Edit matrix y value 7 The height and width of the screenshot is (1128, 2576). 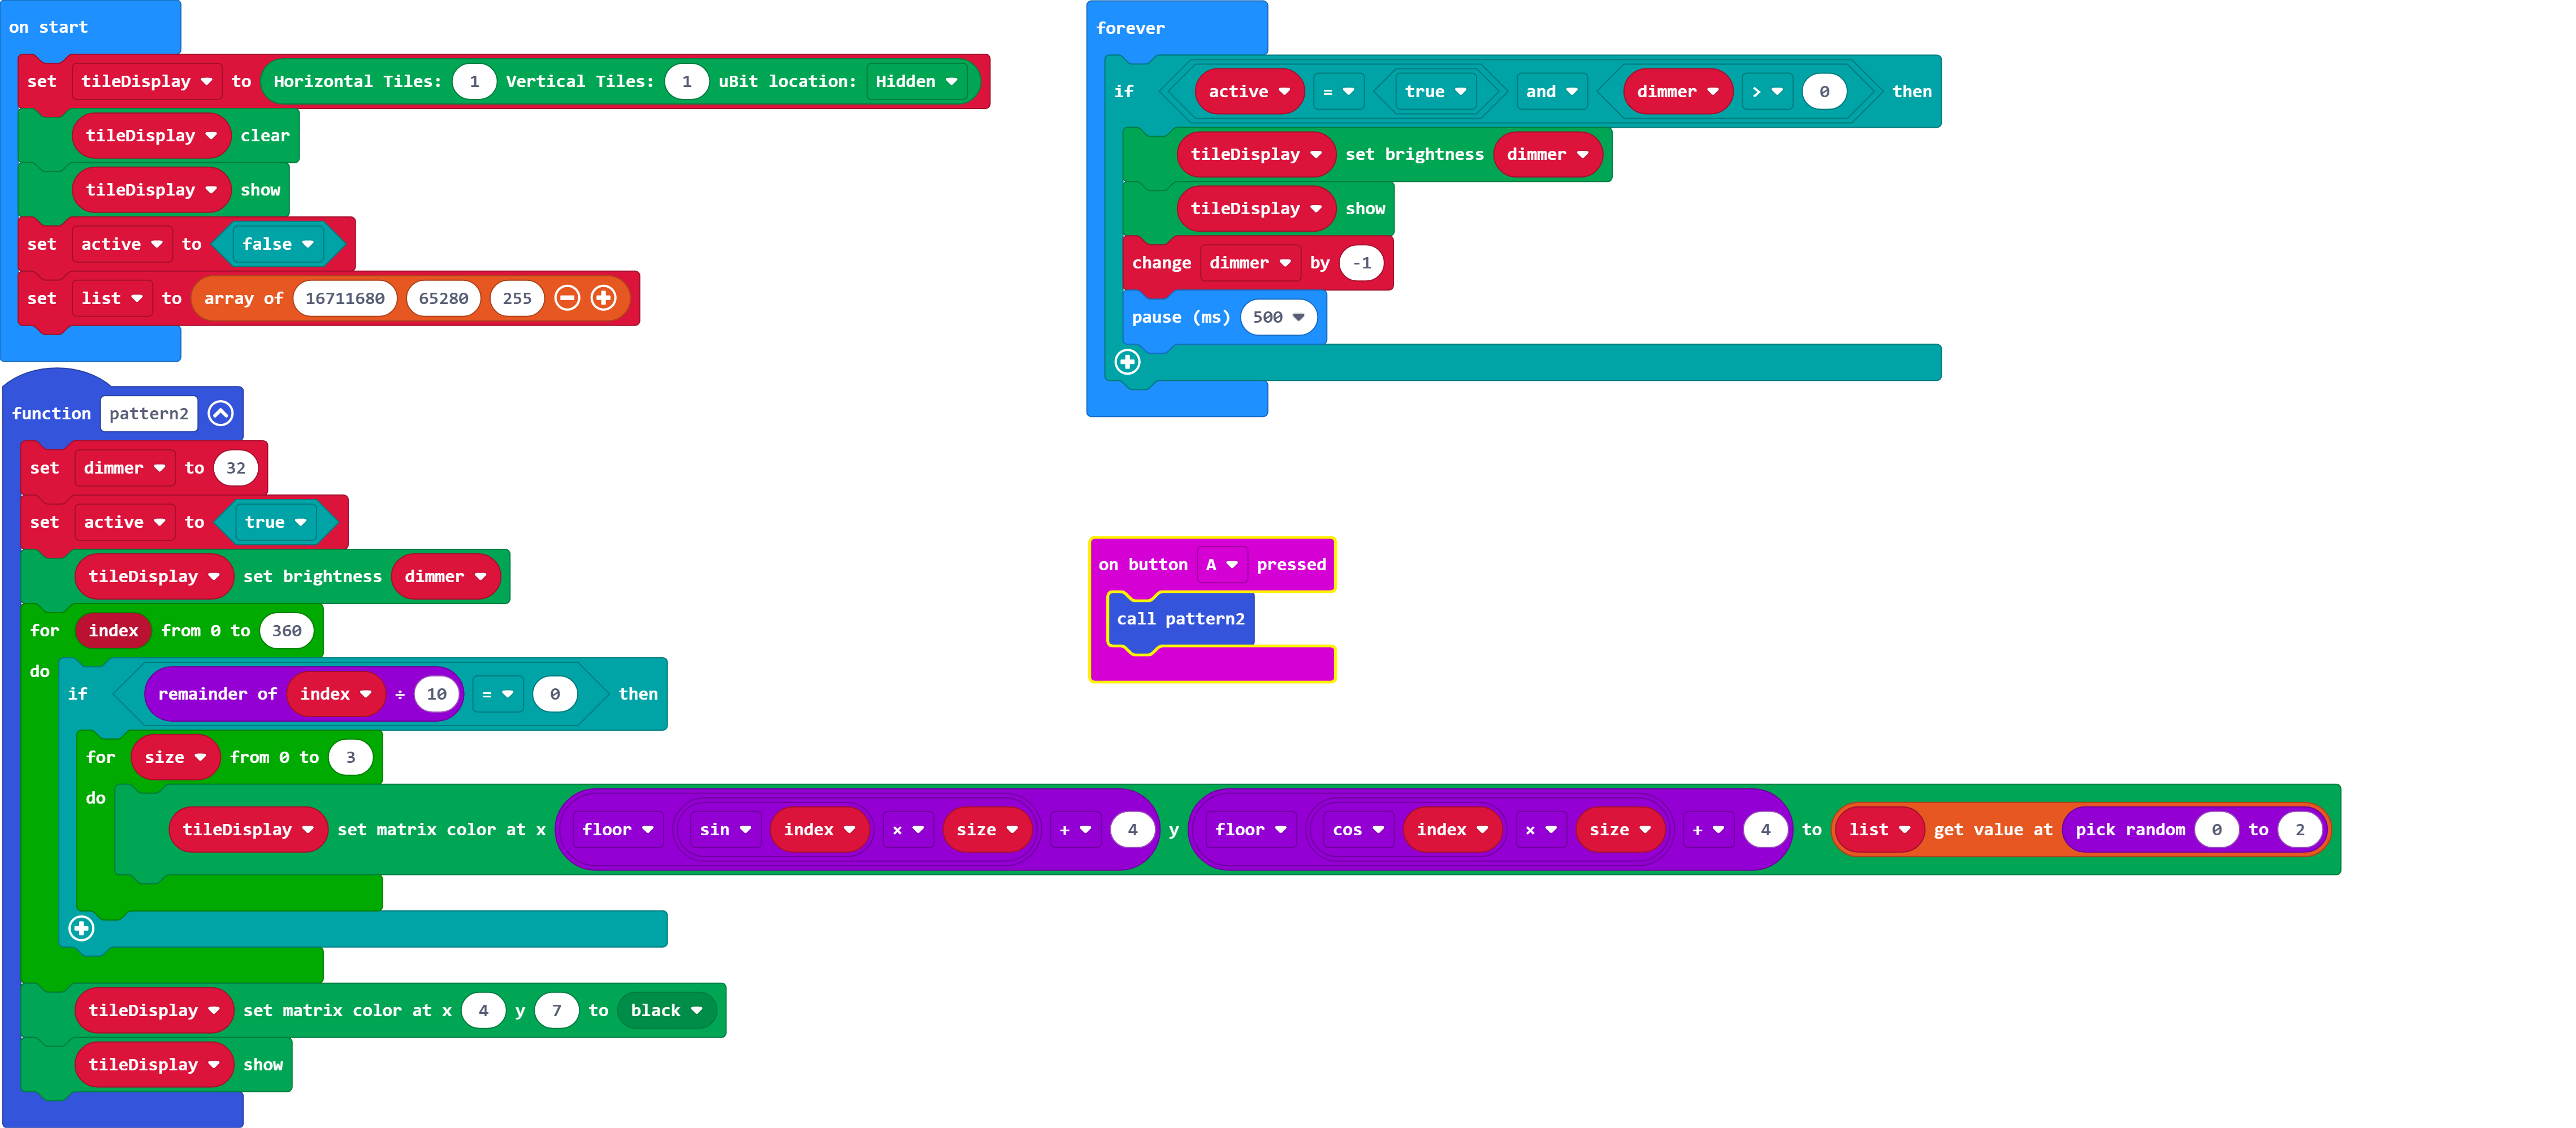tap(557, 1011)
